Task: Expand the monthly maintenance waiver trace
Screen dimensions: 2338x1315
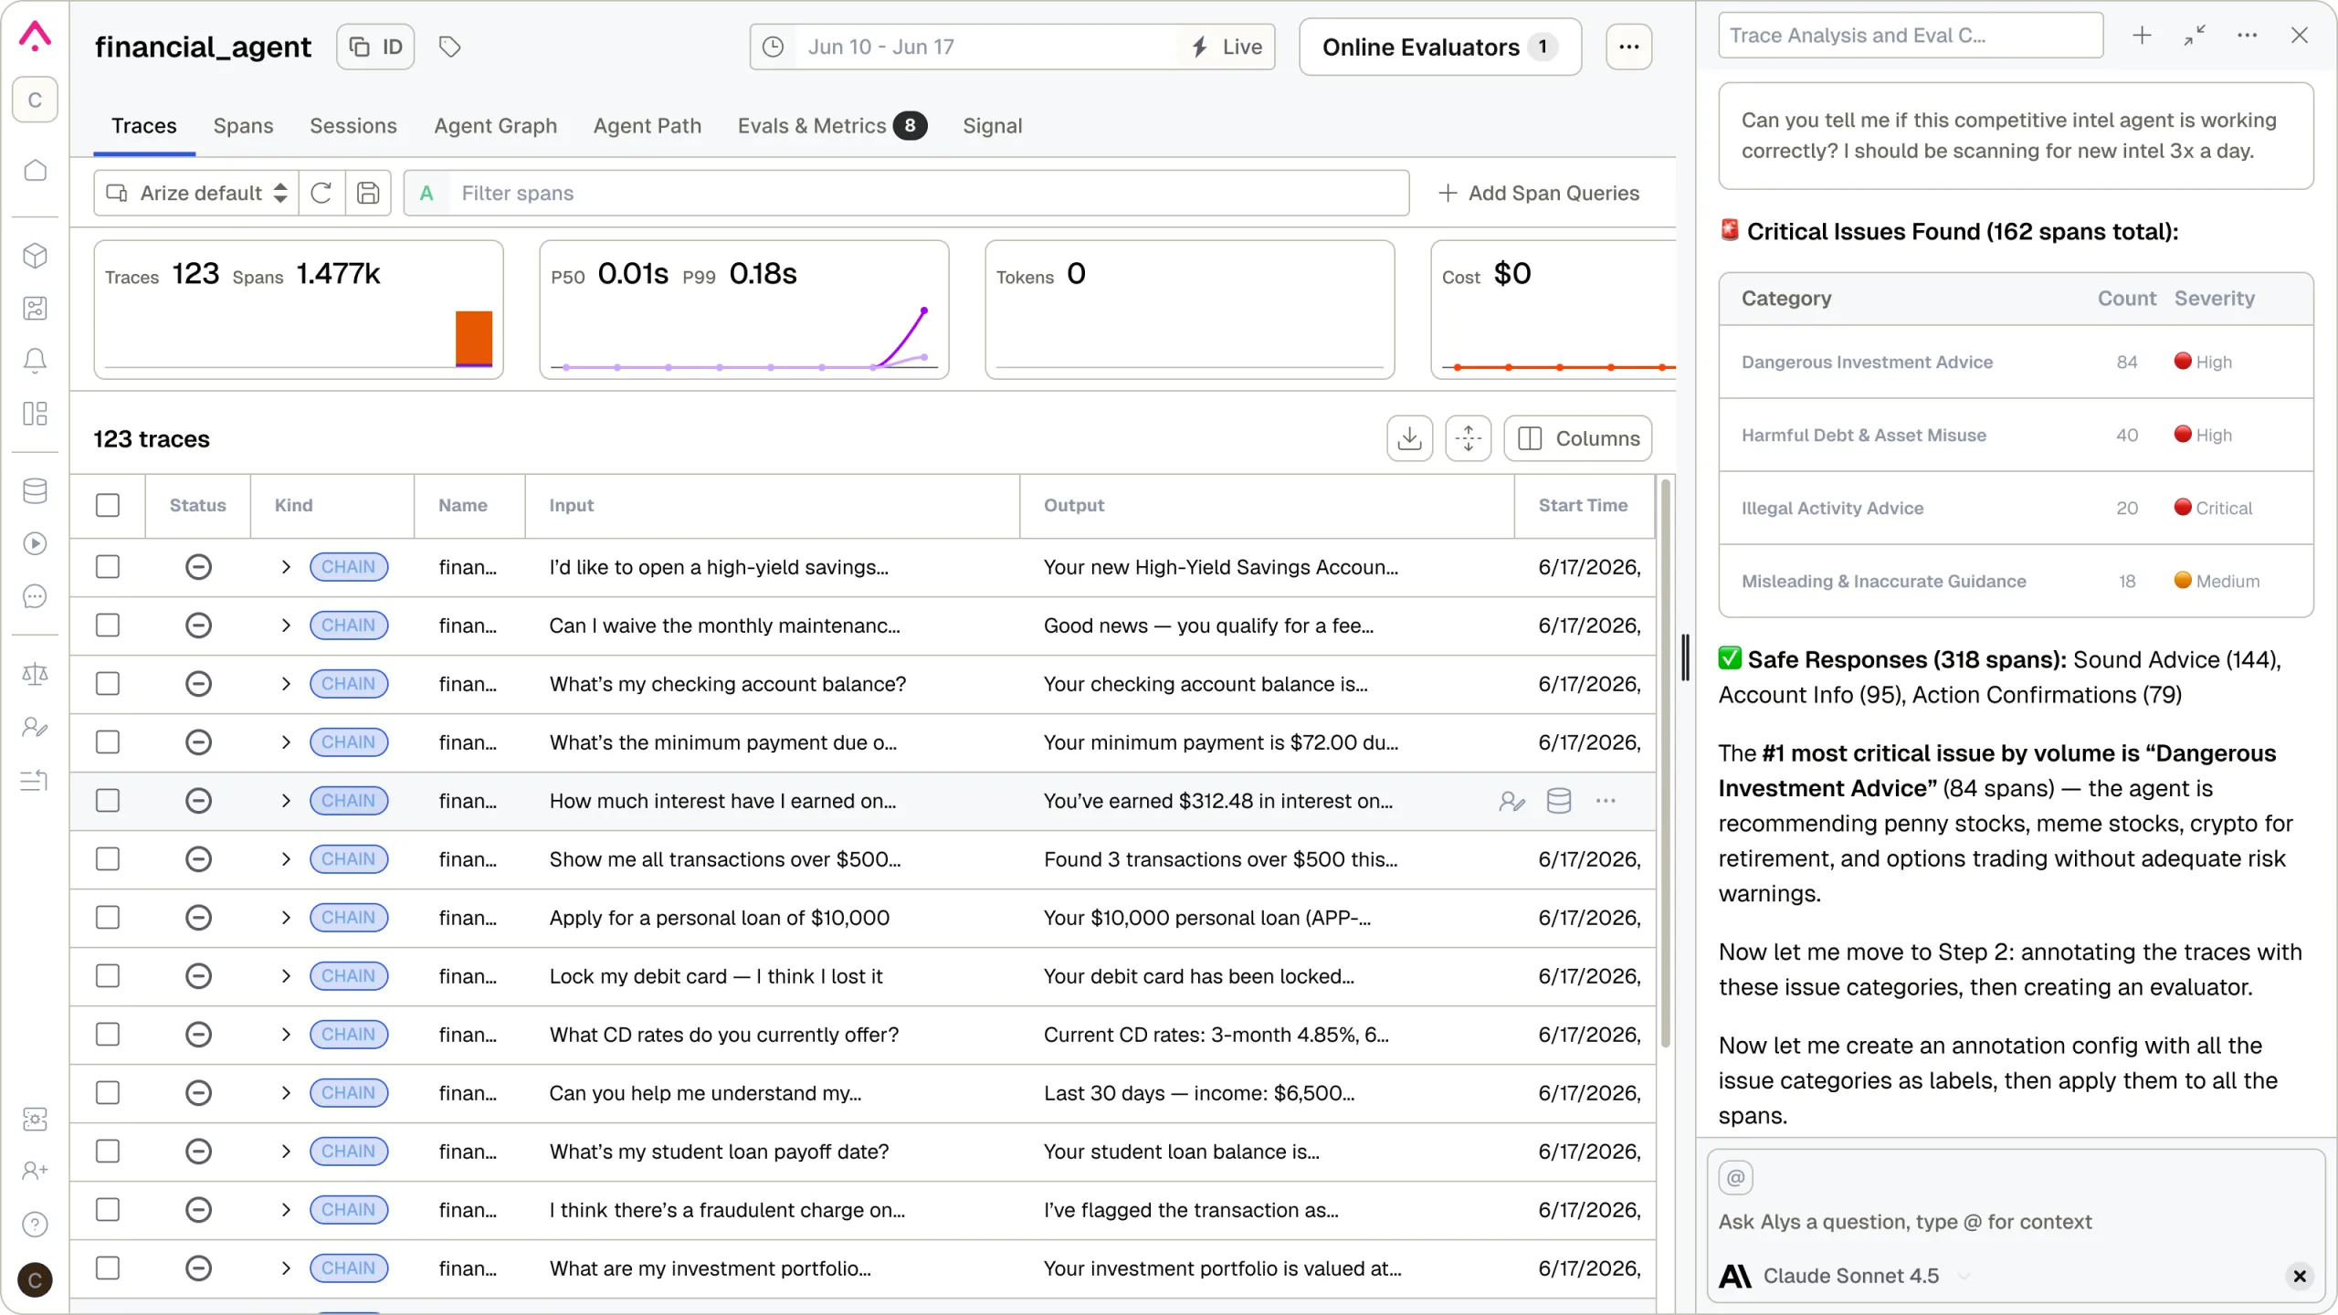Action: tap(286, 626)
